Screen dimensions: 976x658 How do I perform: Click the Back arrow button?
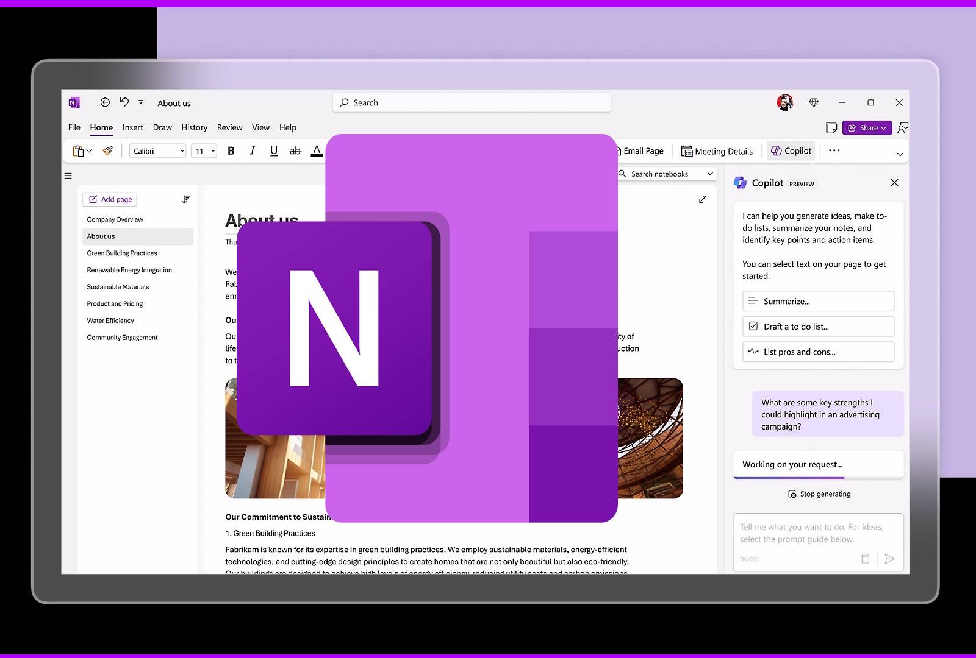(105, 102)
